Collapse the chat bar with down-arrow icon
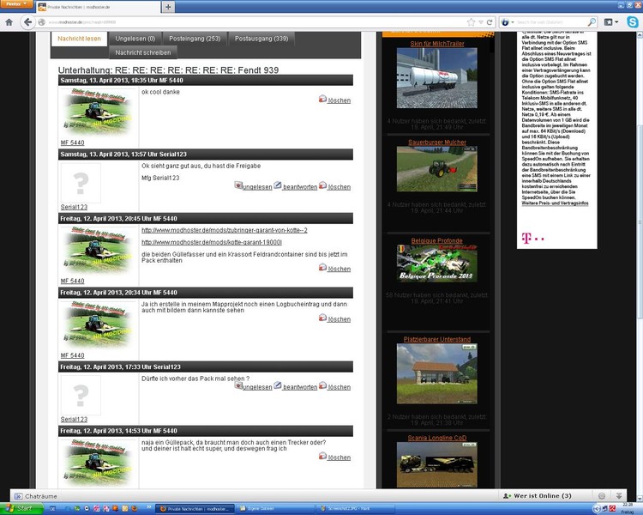Image resolution: width=643 pixels, height=515 pixels. pos(619,496)
